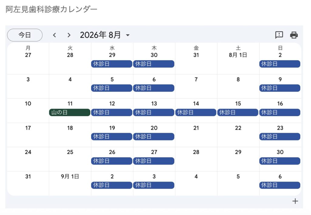Open 休診日 event on September 6
Image resolution: width=311 pixels, height=215 pixels.
tap(280, 185)
